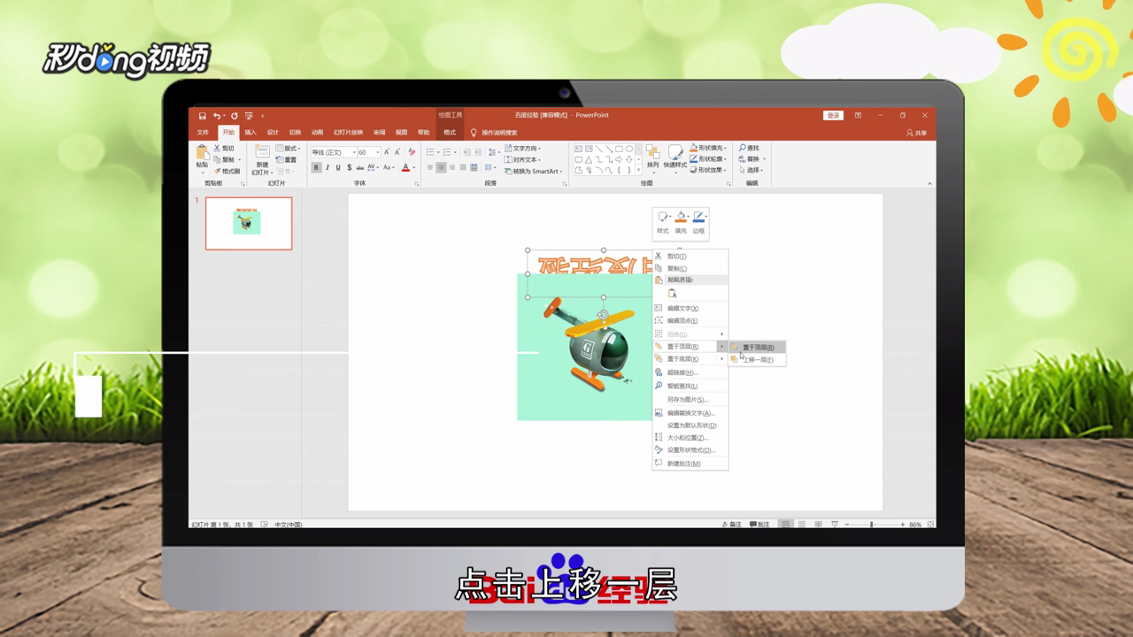Toggle align right paragraph button
The width and height of the screenshot is (1133, 637).
pos(451,167)
